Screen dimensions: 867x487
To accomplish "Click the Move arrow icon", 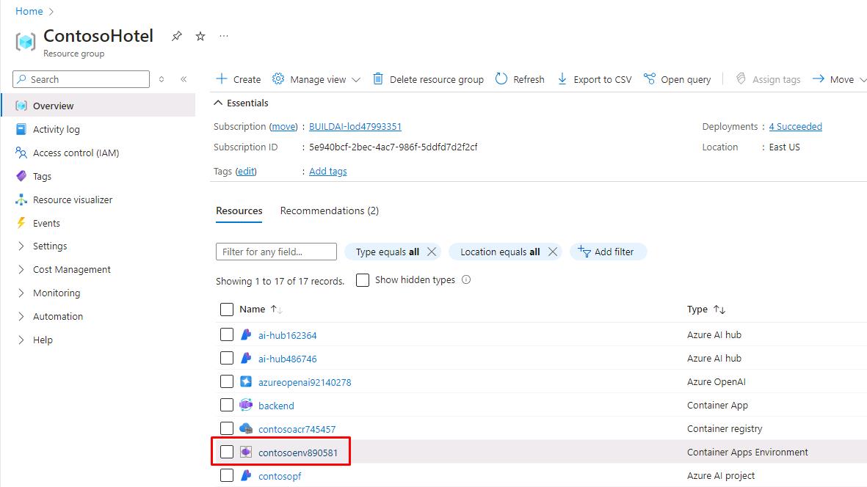I will click(819, 79).
